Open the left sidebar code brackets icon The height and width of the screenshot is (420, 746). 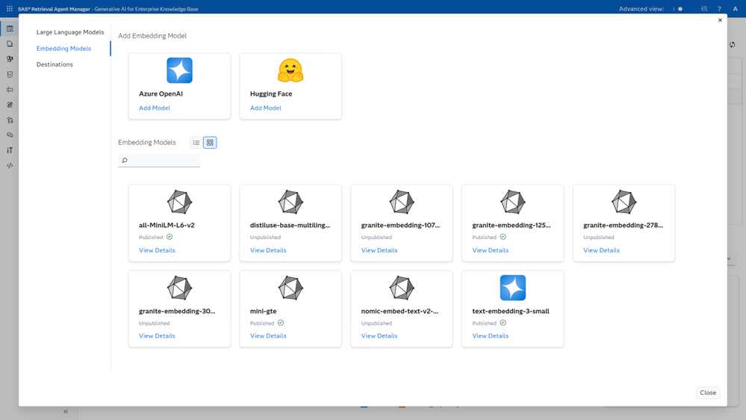coord(10,166)
